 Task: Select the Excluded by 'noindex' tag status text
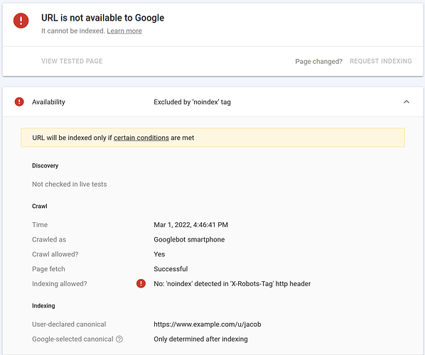192,102
